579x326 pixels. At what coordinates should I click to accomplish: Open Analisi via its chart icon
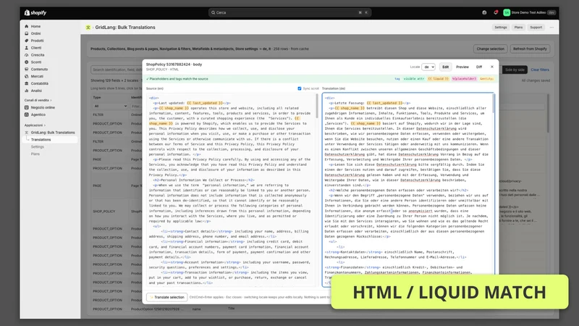[x=27, y=91]
